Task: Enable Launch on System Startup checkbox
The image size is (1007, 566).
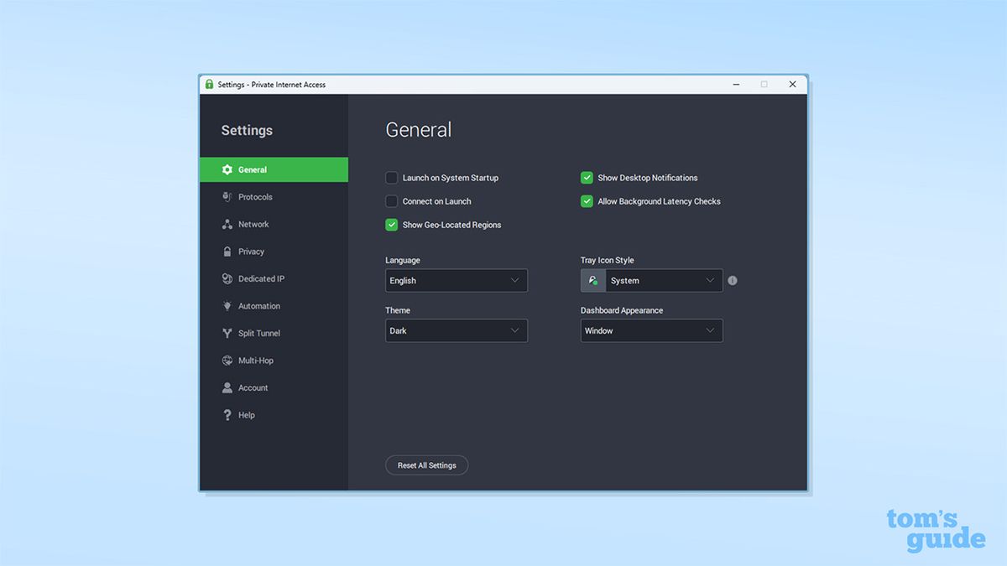Action: click(x=391, y=178)
